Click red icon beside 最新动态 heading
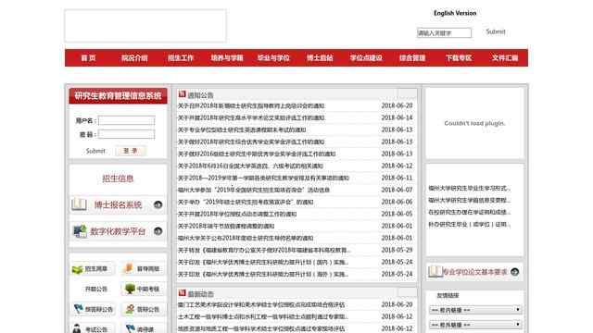This screenshot has height=333, width=593. (182, 293)
